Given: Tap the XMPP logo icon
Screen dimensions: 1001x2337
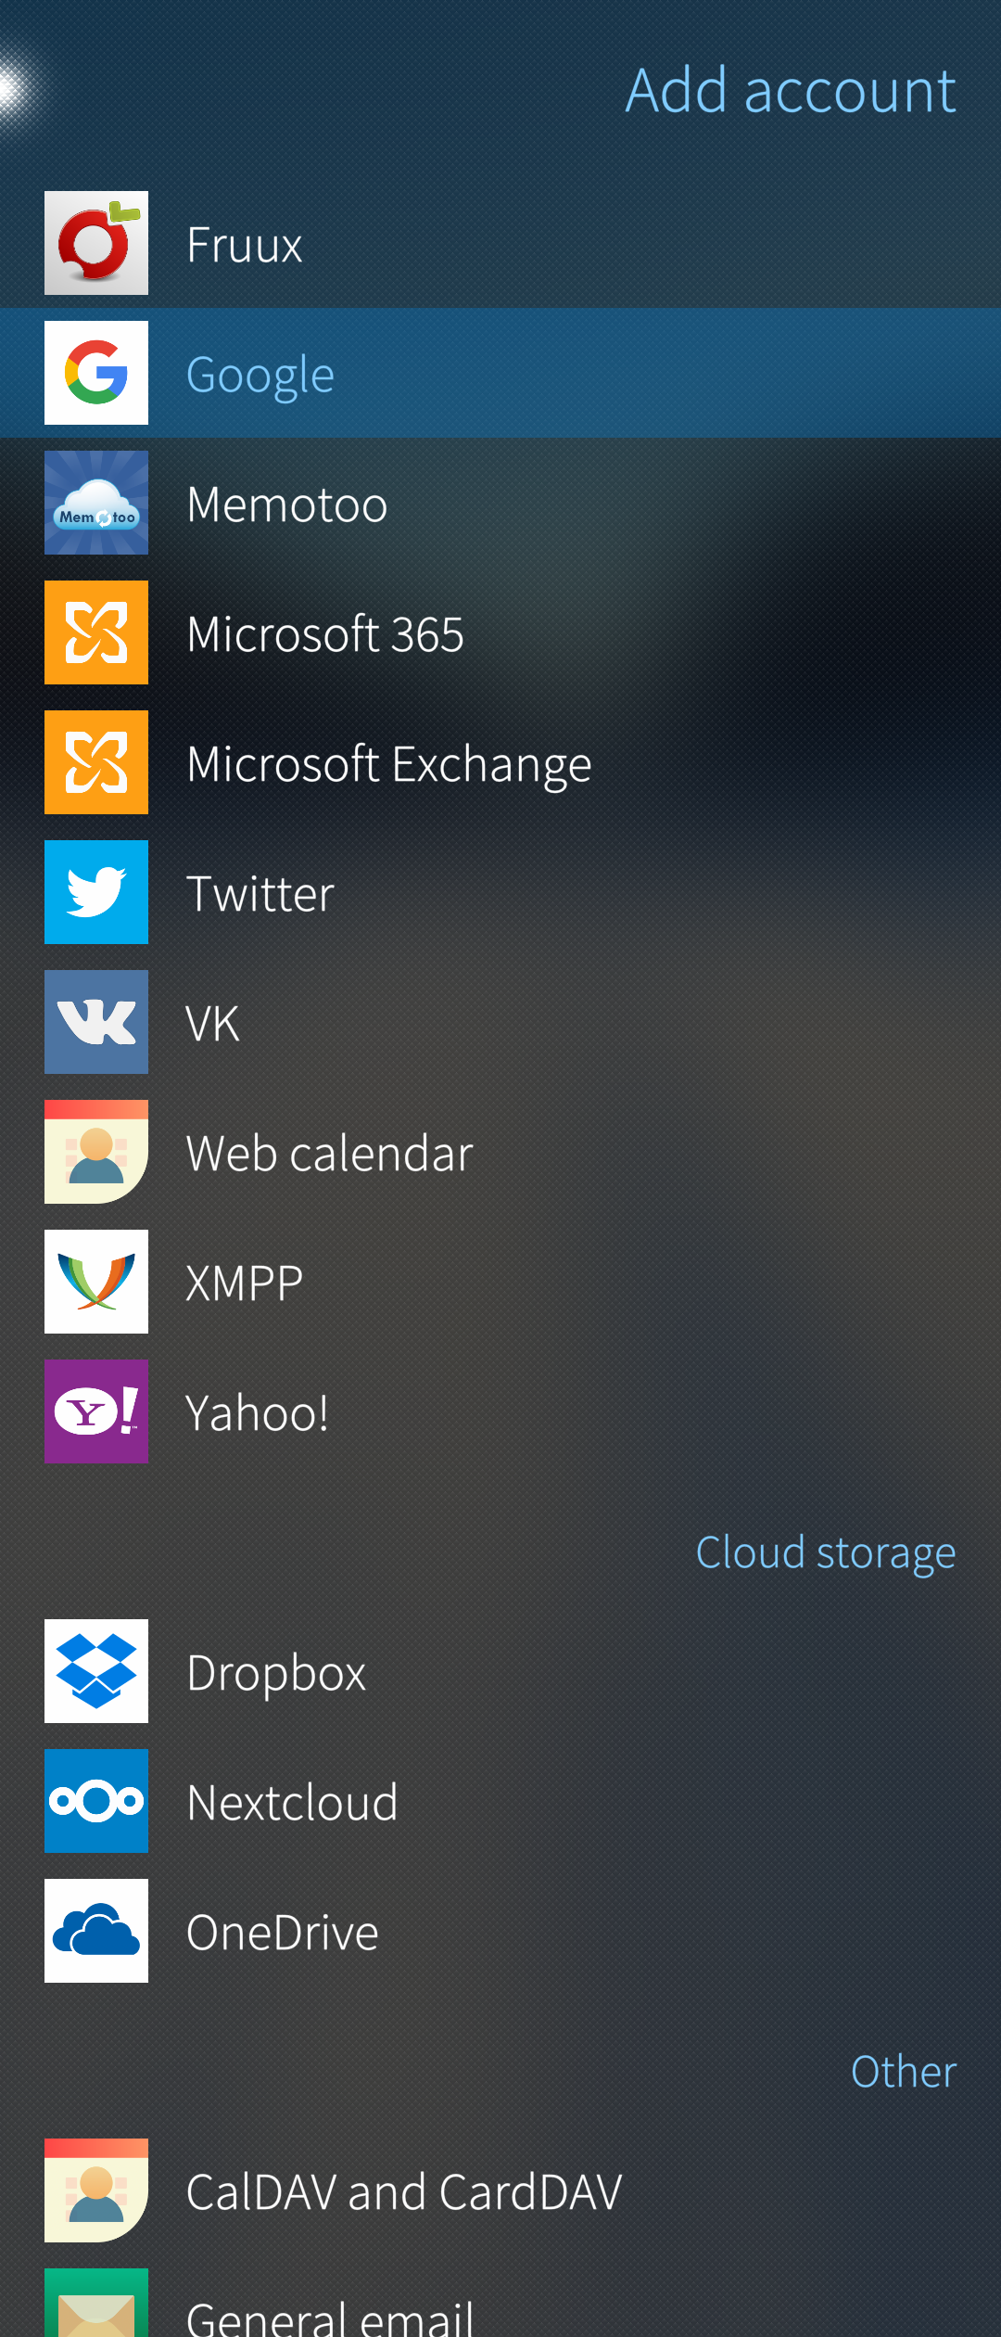Looking at the screenshot, I should point(96,1282).
